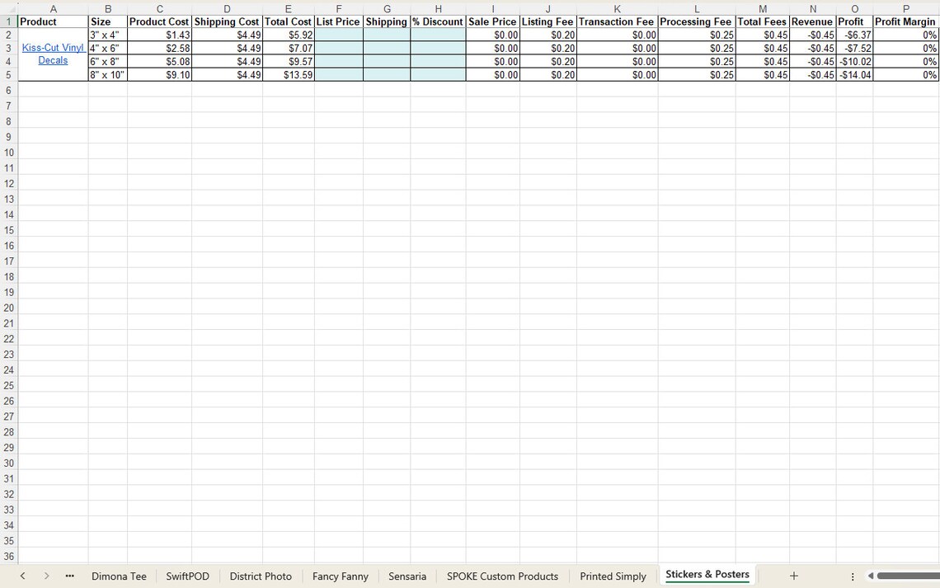Open the sheet options three-dot menu
This screenshot has width=940, height=588.
tap(852, 576)
